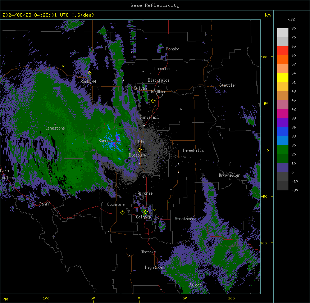
Task: Pick the royal blue swatch between 36 and 33
Action: pyautogui.click(x=283, y=131)
